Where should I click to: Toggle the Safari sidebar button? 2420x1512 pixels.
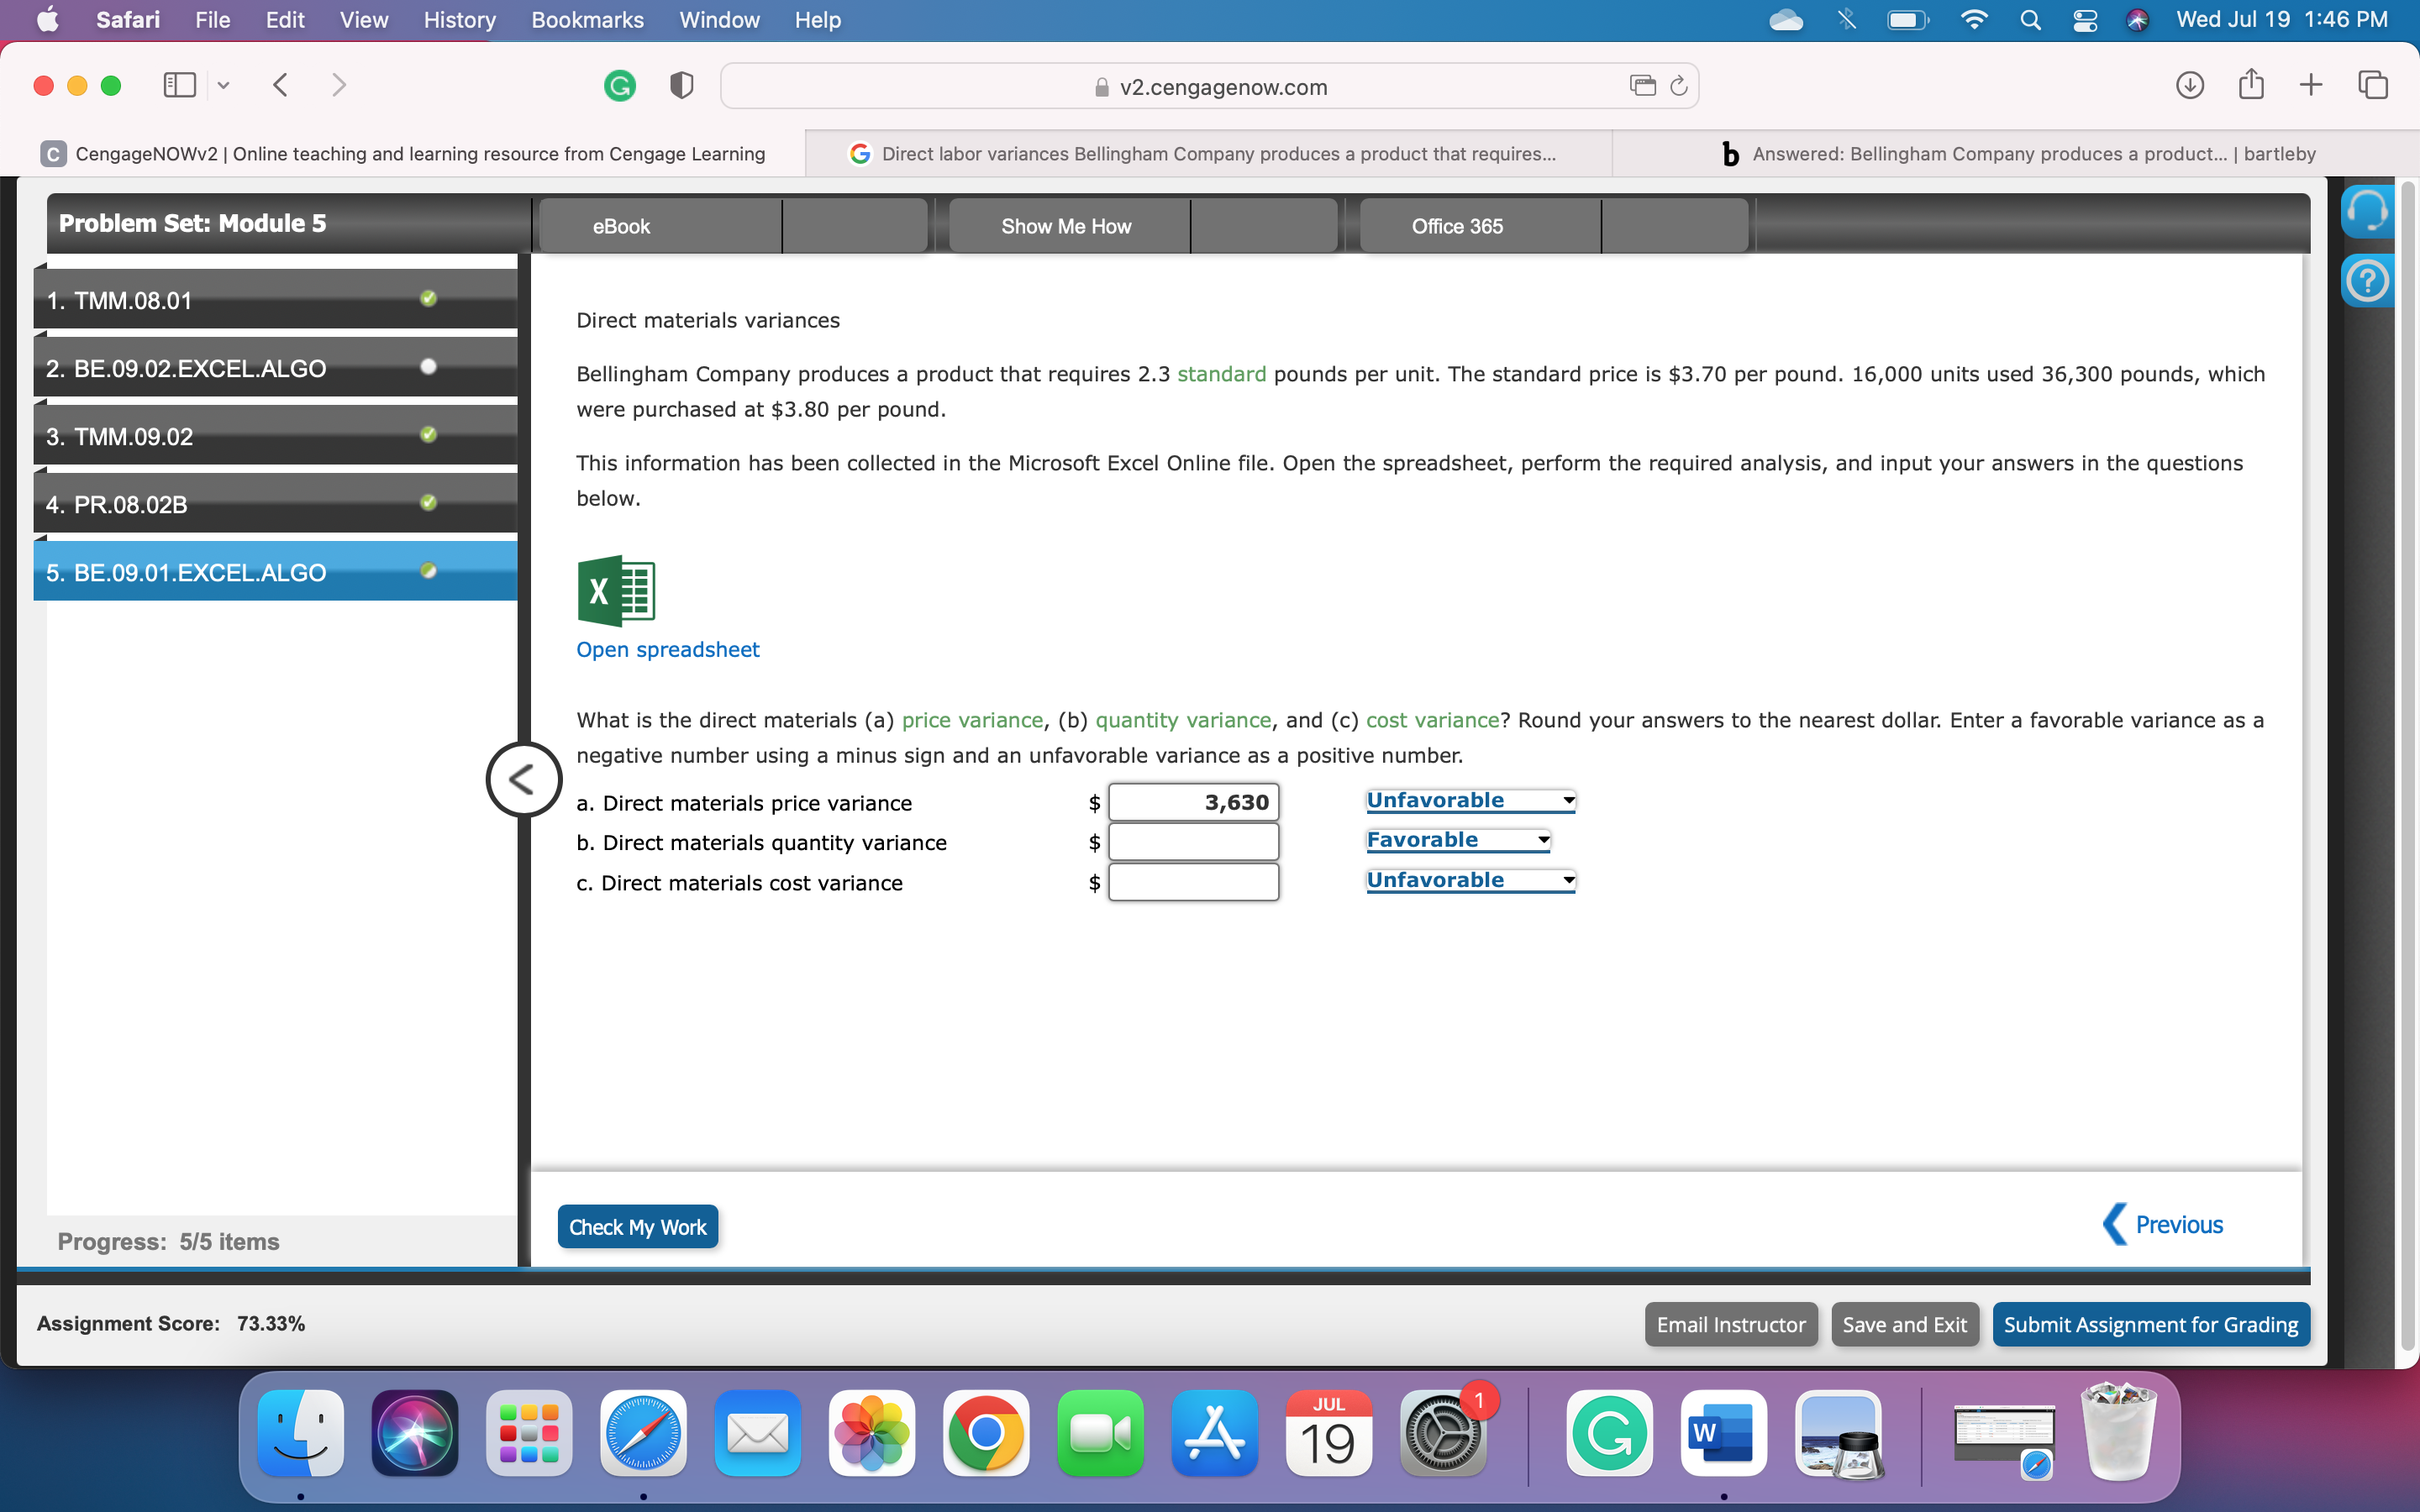point(180,86)
